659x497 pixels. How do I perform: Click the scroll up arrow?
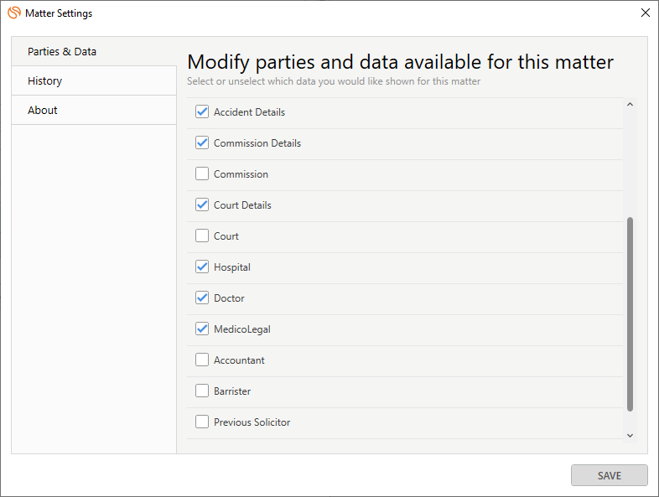630,105
